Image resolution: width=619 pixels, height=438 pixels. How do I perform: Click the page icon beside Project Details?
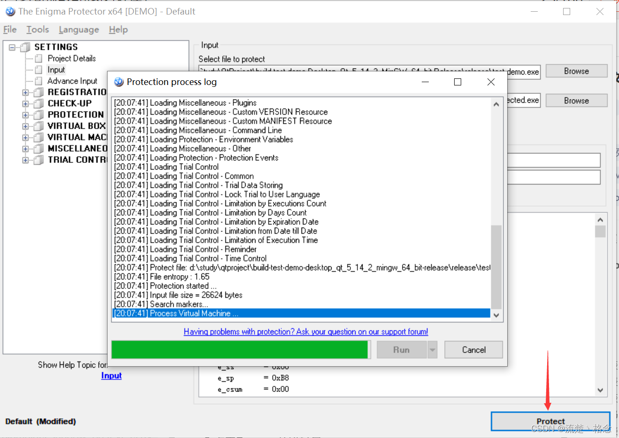39,58
